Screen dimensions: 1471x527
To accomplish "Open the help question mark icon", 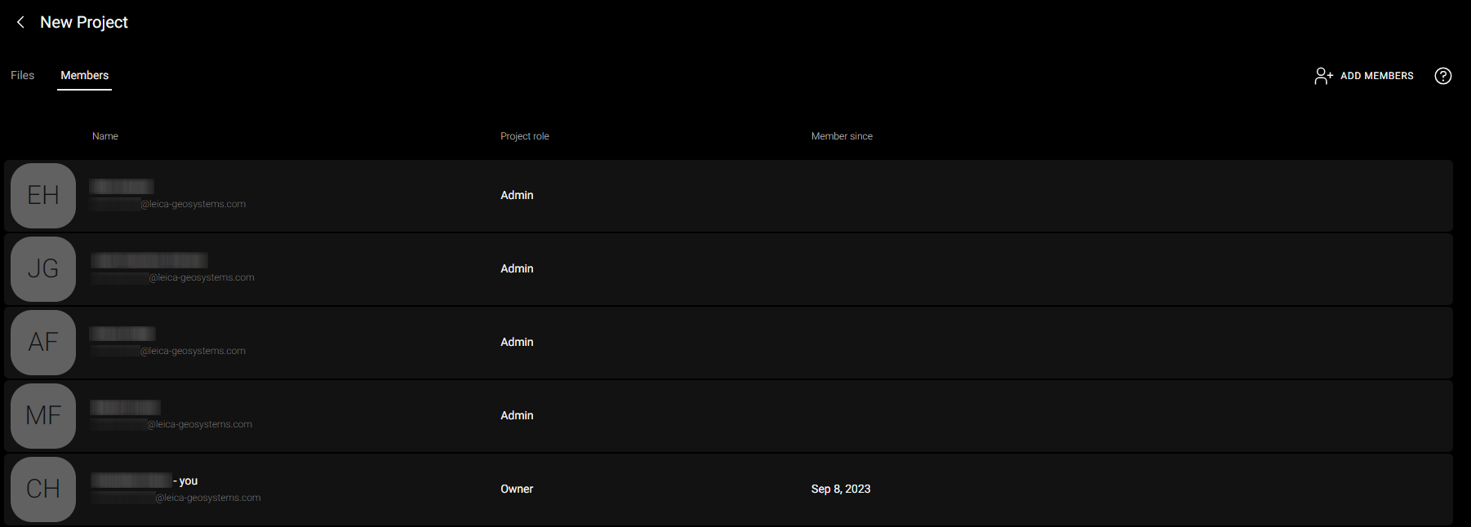I will coord(1443,76).
